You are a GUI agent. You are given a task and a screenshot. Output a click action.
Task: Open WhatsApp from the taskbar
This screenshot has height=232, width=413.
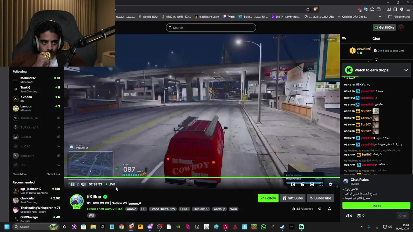pos(263,227)
